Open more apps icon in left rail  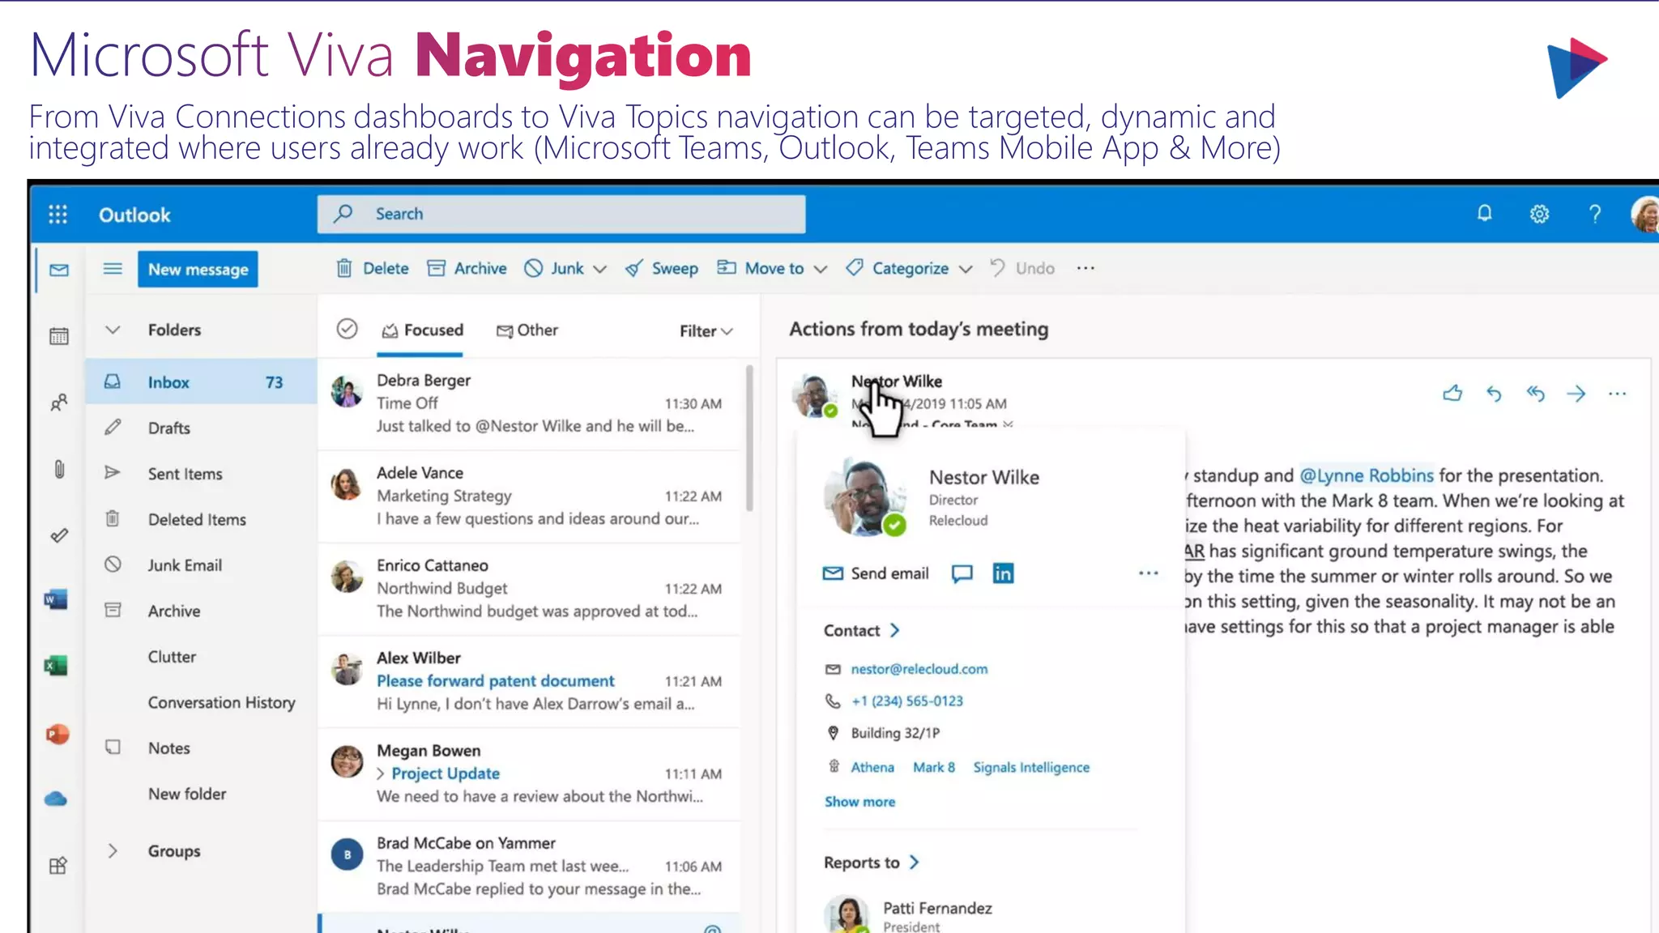coord(58,866)
